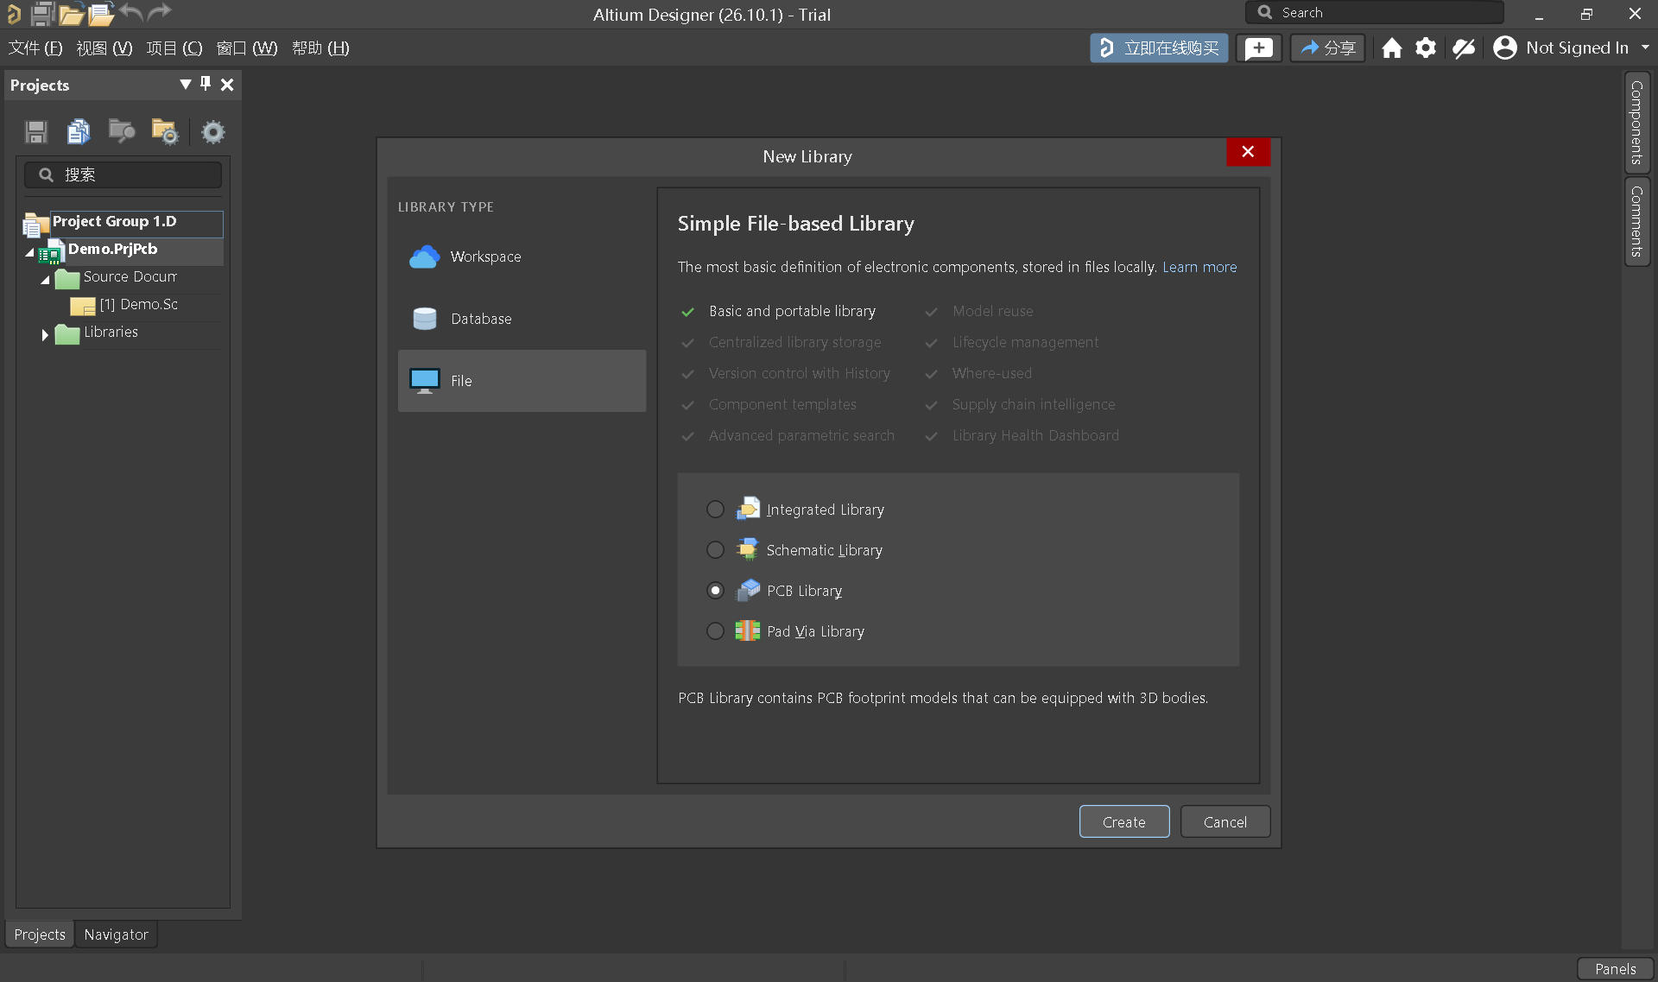Open the Panels button in status bar
Viewport: 1658px width, 982px height.
click(x=1615, y=969)
